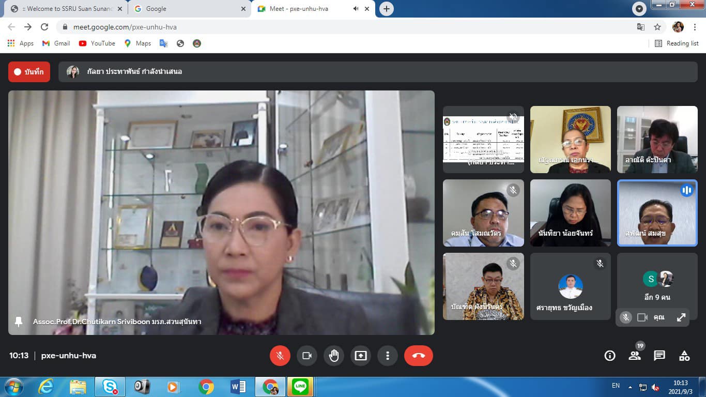The height and width of the screenshot is (397, 706).
Task: Show hidden system tray icons arrow
Action: tap(630, 387)
